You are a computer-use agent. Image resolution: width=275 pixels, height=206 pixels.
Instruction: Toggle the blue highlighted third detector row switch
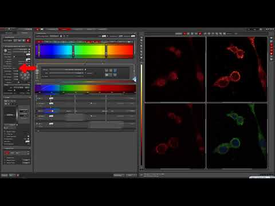pos(52,111)
